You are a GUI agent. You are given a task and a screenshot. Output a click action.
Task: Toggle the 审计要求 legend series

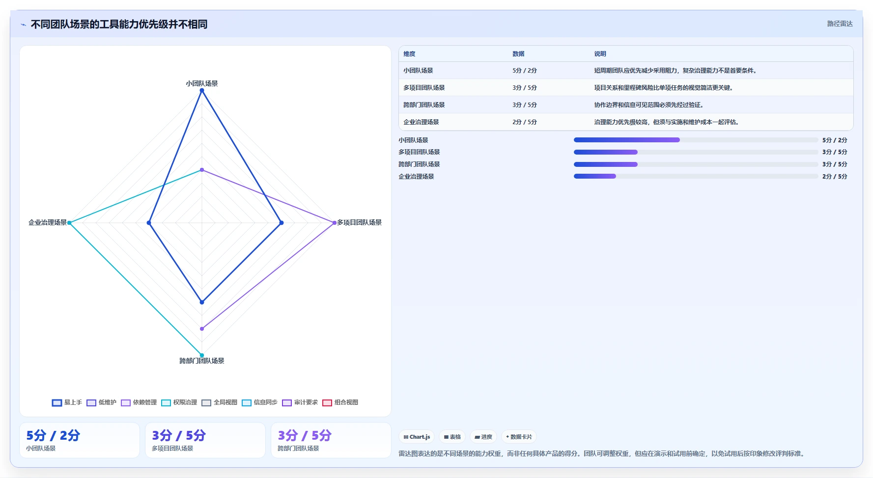click(300, 402)
